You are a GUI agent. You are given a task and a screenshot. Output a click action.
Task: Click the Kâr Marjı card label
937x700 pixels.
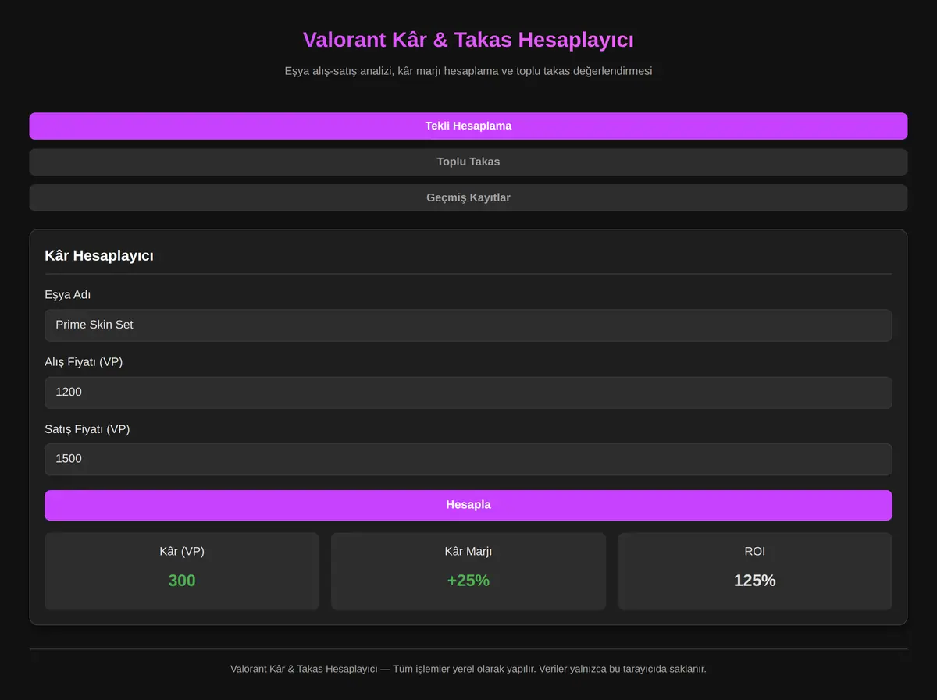coord(468,551)
